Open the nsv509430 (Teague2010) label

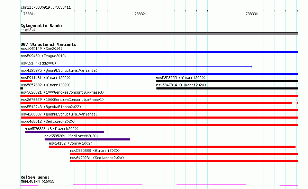coord(44,56)
